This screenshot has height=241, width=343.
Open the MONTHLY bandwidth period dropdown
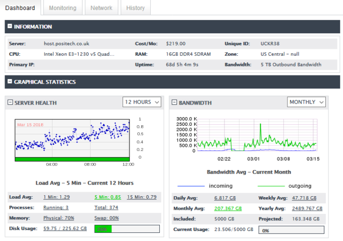(x=306, y=102)
